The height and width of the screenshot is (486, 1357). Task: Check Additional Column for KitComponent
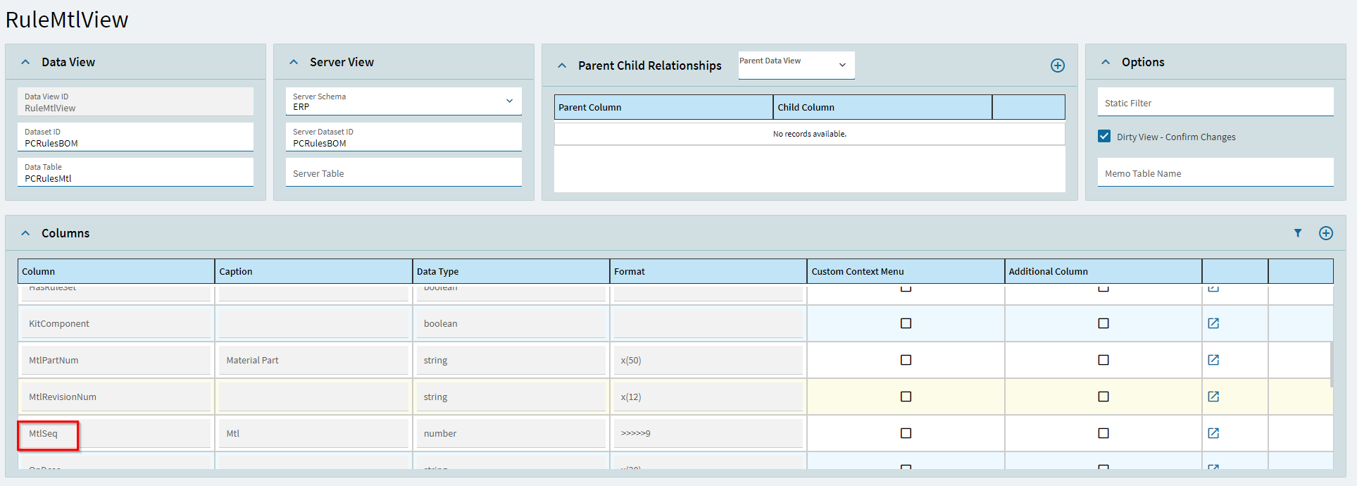(x=1103, y=323)
